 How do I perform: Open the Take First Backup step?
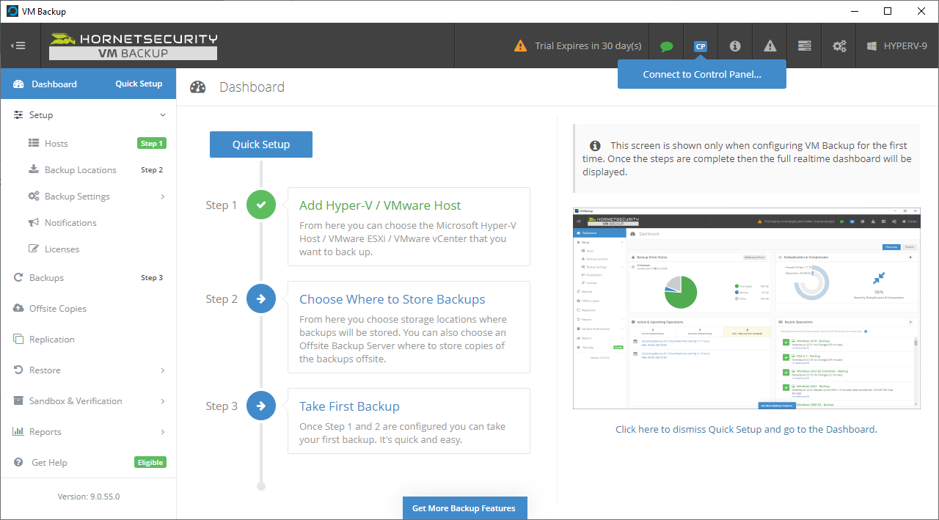409,421
